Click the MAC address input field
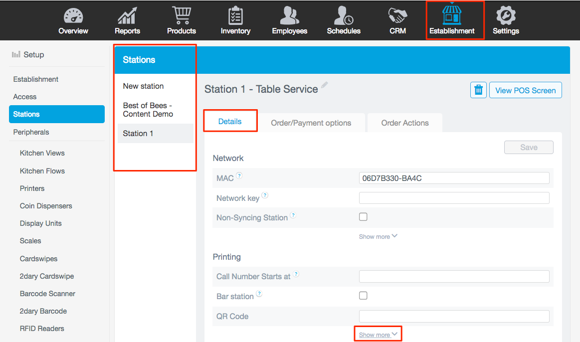Screen dimensions: 580x342 click(x=454, y=178)
